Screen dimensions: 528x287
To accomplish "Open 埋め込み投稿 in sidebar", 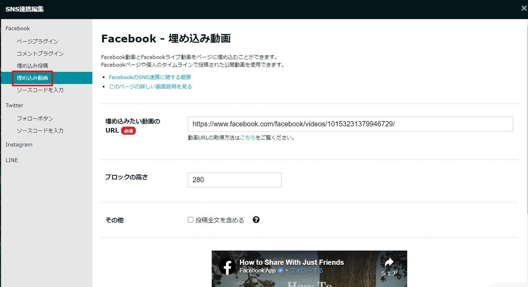I will point(32,66).
